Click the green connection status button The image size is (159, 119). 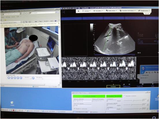click(89, 96)
